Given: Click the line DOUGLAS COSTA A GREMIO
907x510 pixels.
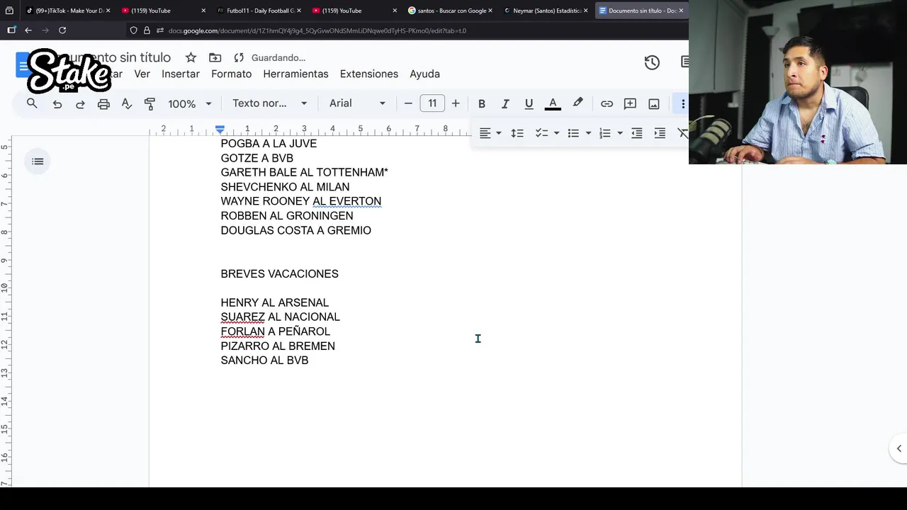Looking at the screenshot, I should click(296, 230).
